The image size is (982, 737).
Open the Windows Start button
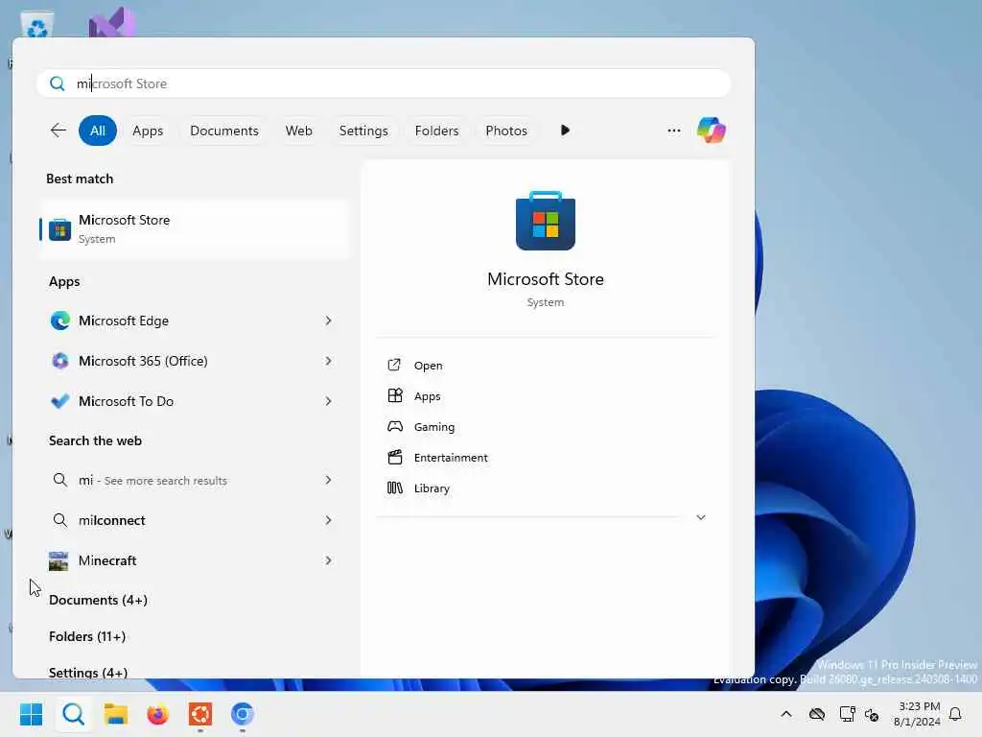coord(32,714)
